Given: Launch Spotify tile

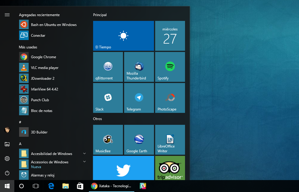Looking at the screenshot, I should click(170, 67).
